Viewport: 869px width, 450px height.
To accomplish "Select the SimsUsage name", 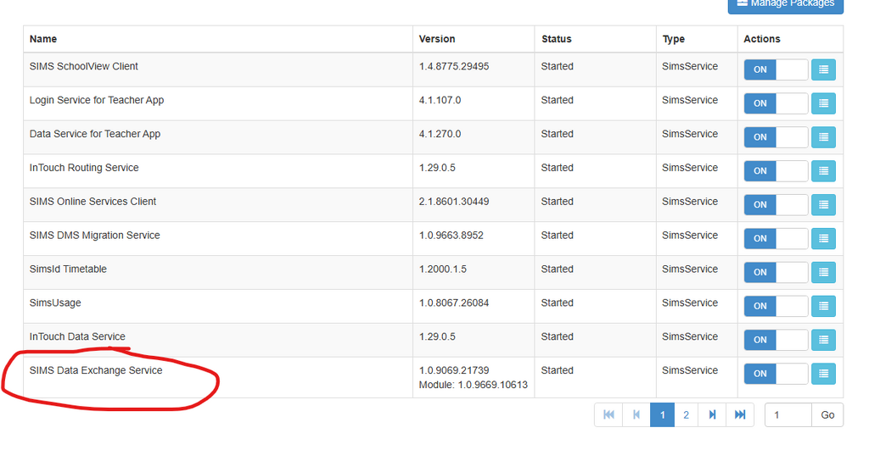I will 55,303.
